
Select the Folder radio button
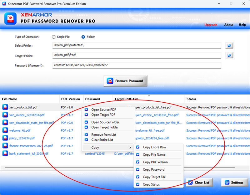[x=83, y=37]
